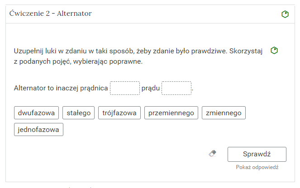The image size is (300, 188).
Task: Select the 'przemiennego' word tile
Action: click(171, 113)
